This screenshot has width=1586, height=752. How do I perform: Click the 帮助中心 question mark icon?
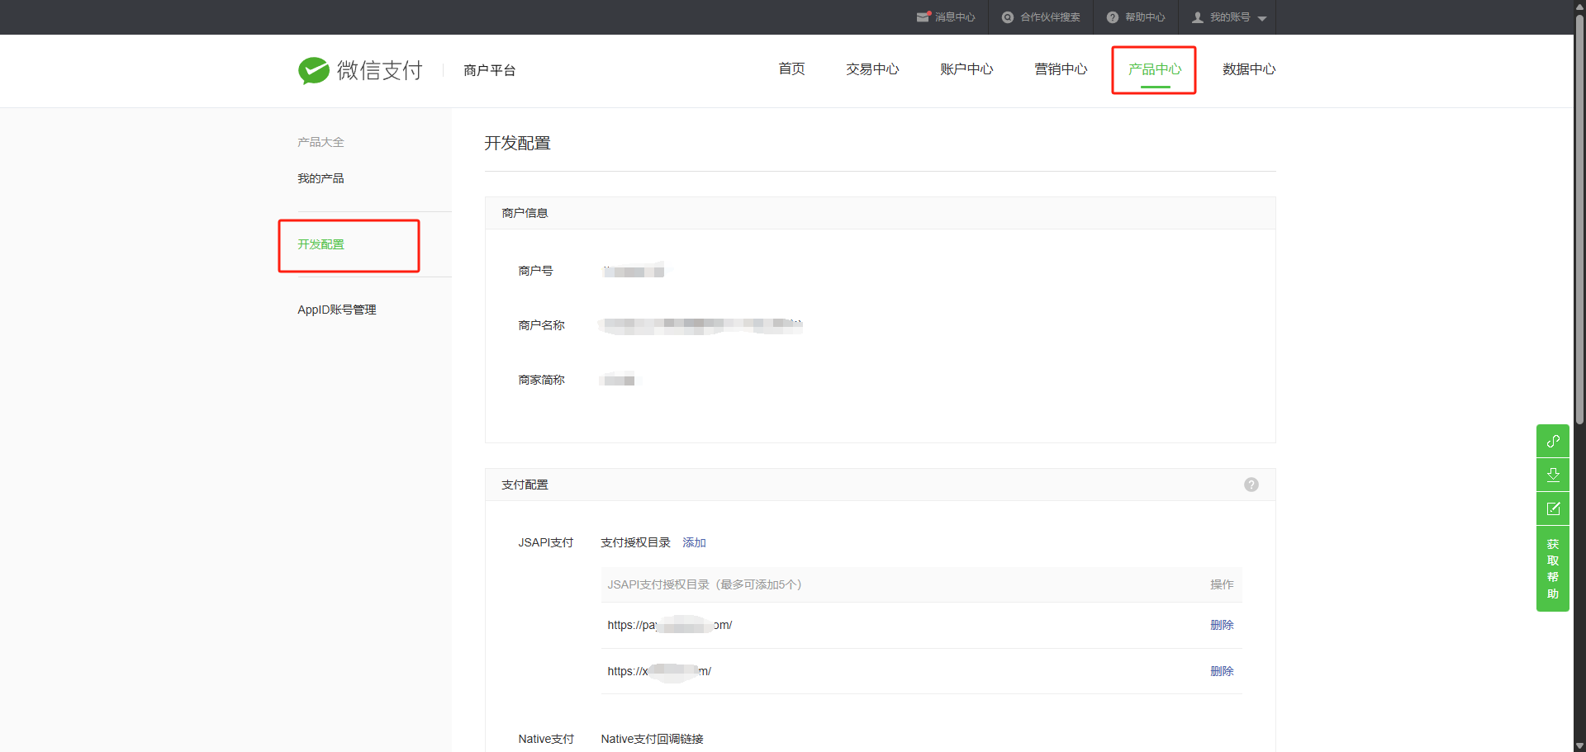[x=1112, y=17]
